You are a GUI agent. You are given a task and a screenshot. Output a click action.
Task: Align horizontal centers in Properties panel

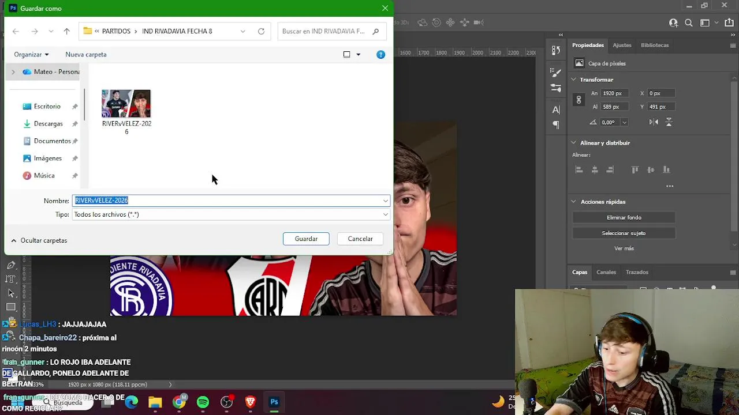[595, 169]
